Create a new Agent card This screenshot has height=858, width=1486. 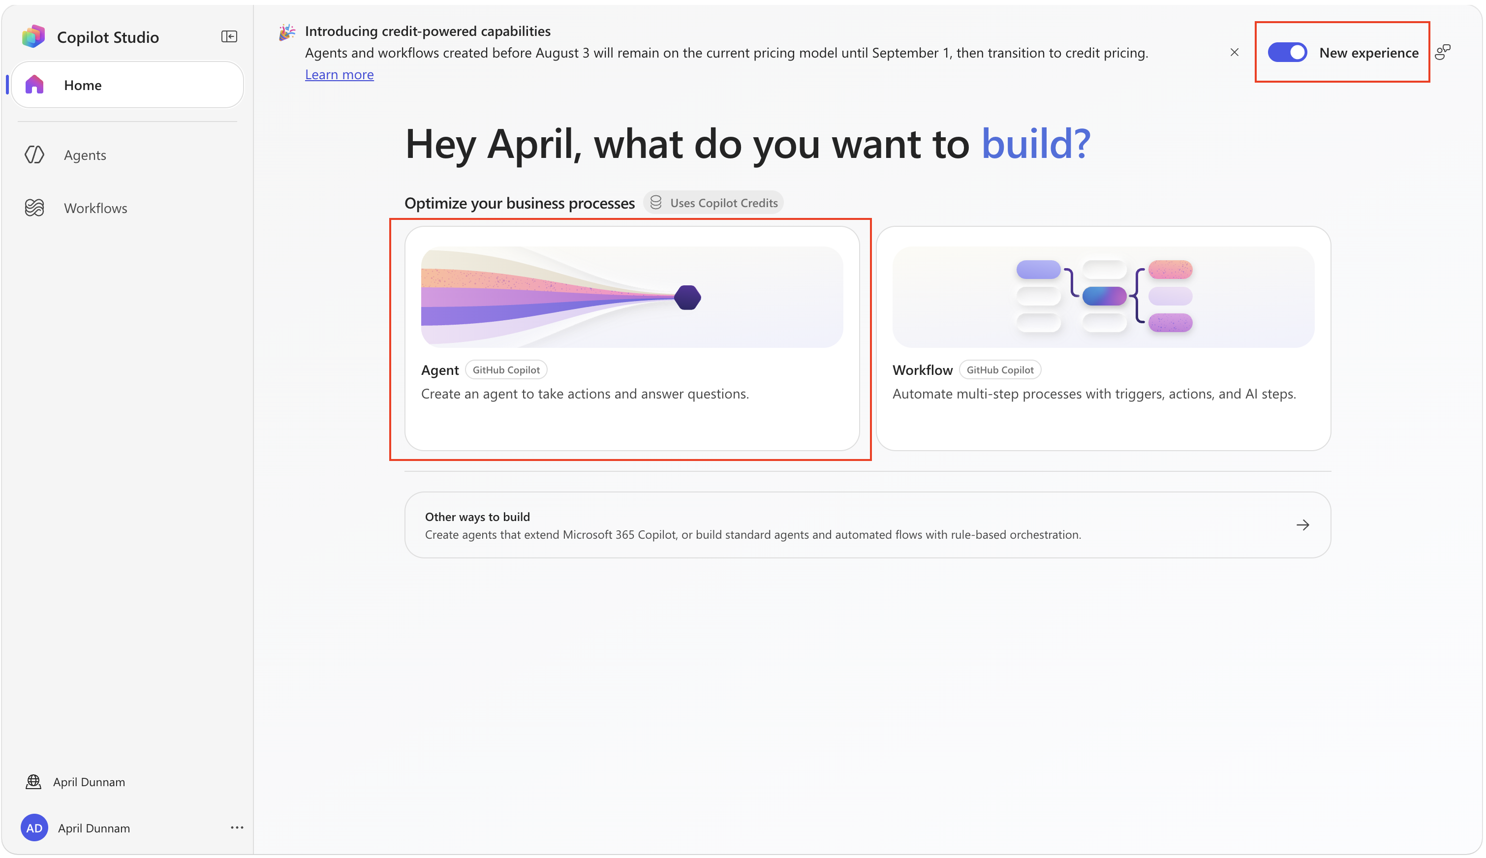point(632,338)
